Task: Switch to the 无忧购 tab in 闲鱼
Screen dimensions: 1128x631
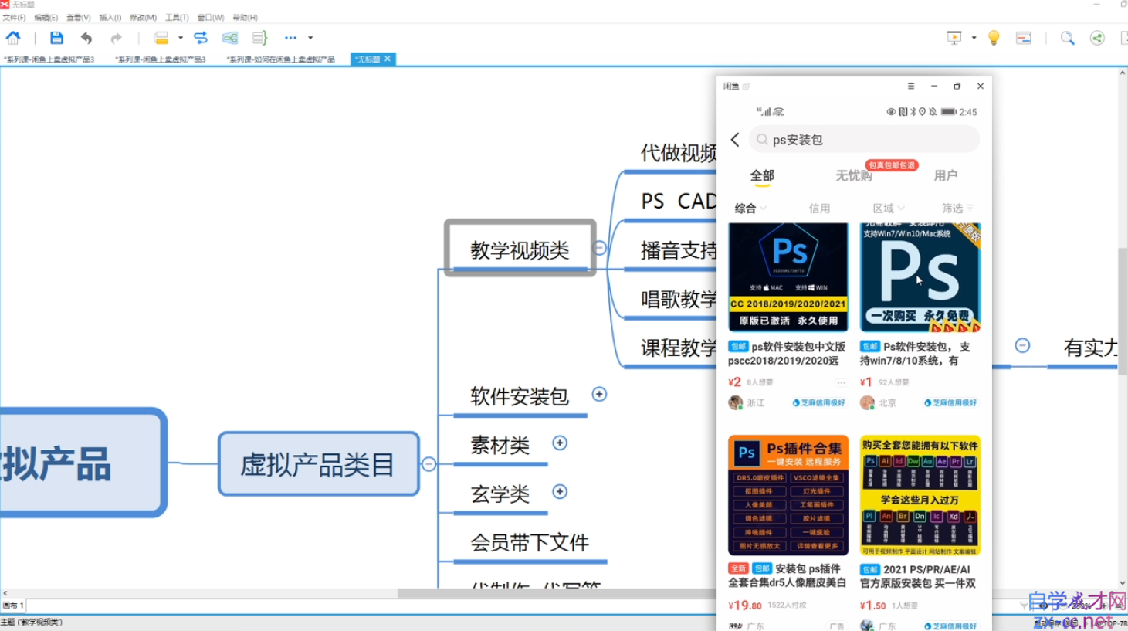Action: click(854, 176)
